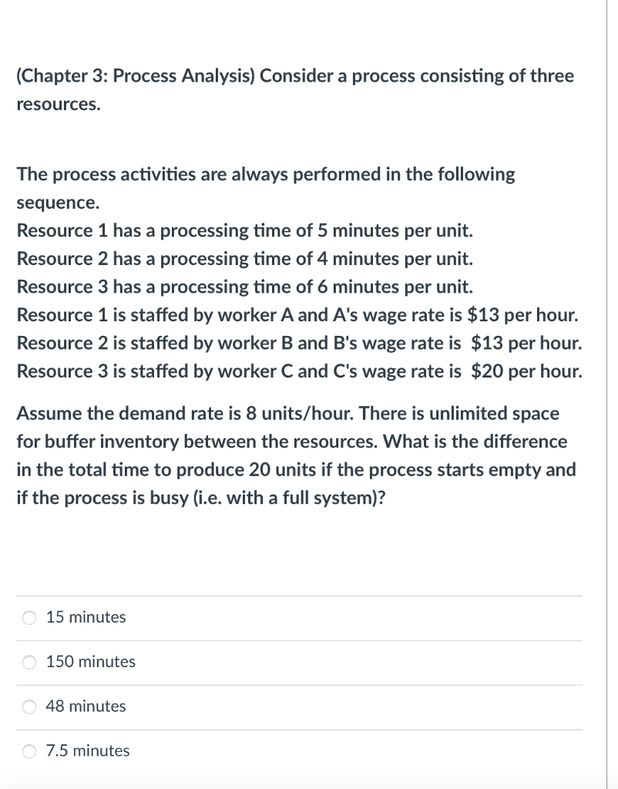This screenshot has width=618, height=789.
Task: Click the "7.5 minutes" answer label text
Action: click(88, 751)
